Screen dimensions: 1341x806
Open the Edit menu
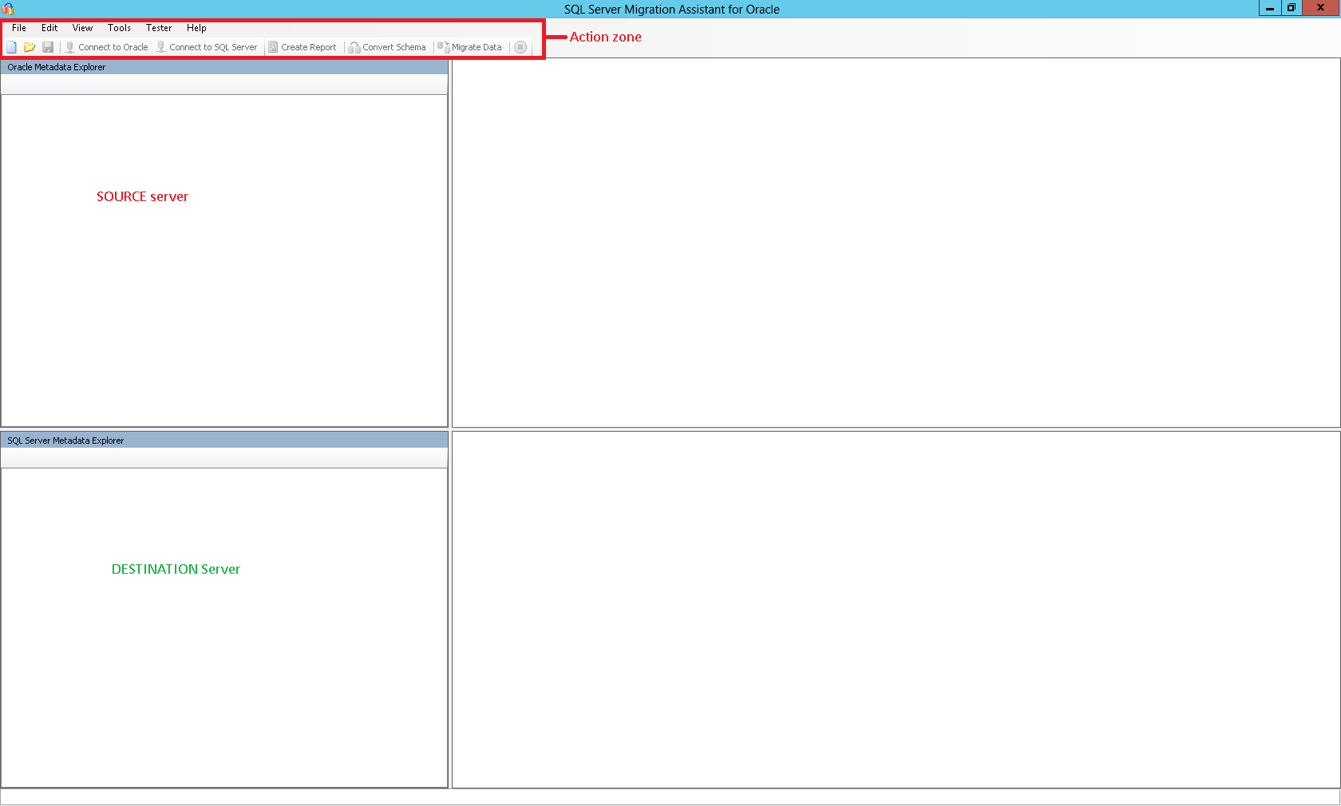point(49,28)
